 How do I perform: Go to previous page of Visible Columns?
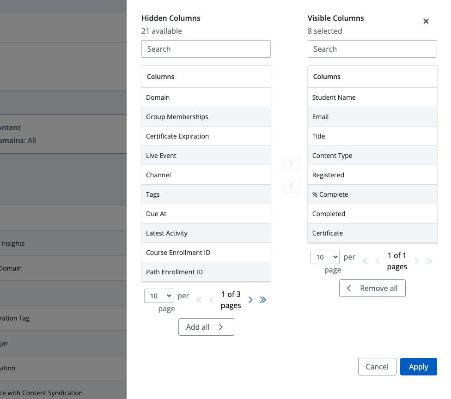pyautogui.click(x=378, y=261)
